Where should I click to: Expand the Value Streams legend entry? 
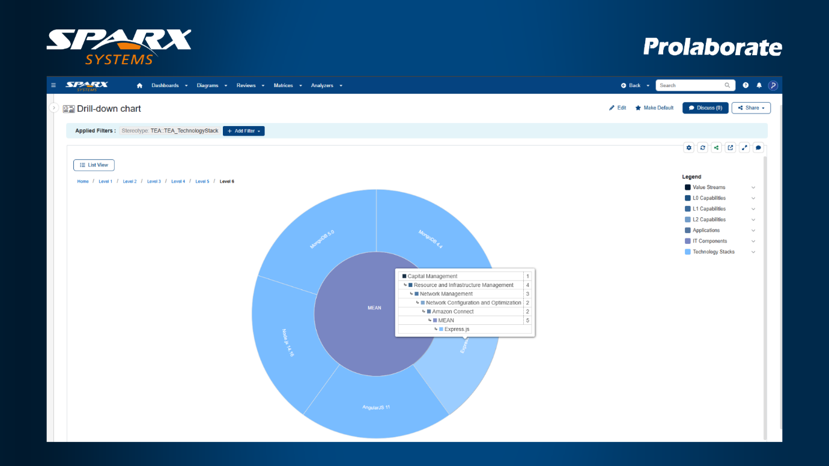(753, 187)
